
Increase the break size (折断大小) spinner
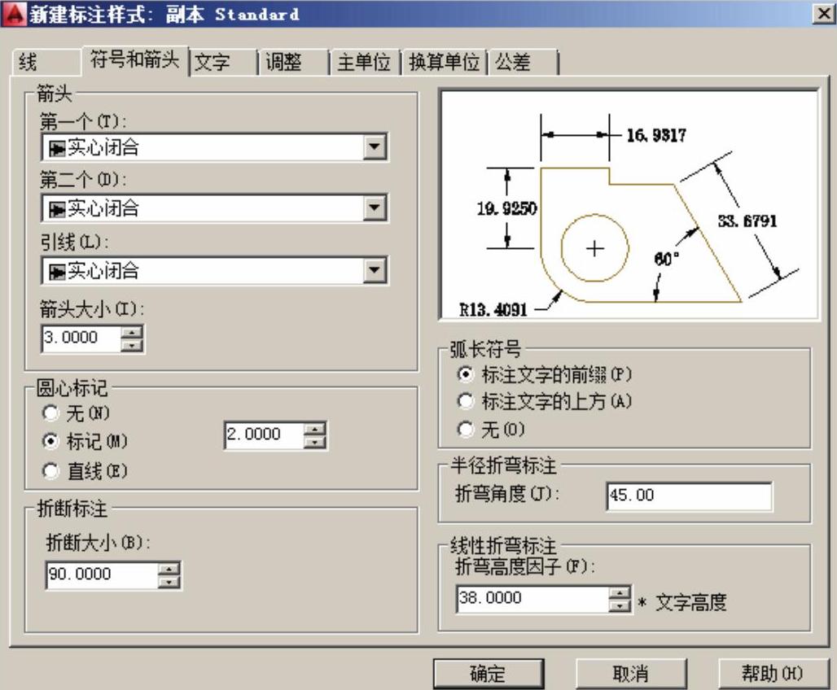coord(169,569)
